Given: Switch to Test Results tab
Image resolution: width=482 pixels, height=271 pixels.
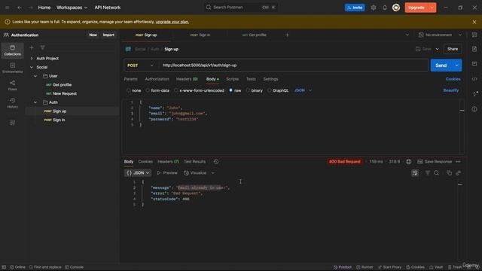Looking at the screenshot, I should (194, 162).
